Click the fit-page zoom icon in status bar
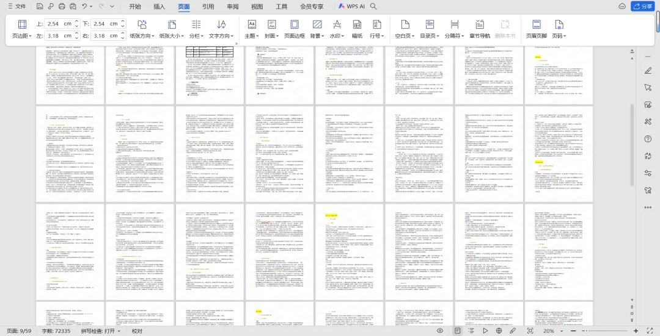Viewport: 660px width, 336px height. click(530, 331)
